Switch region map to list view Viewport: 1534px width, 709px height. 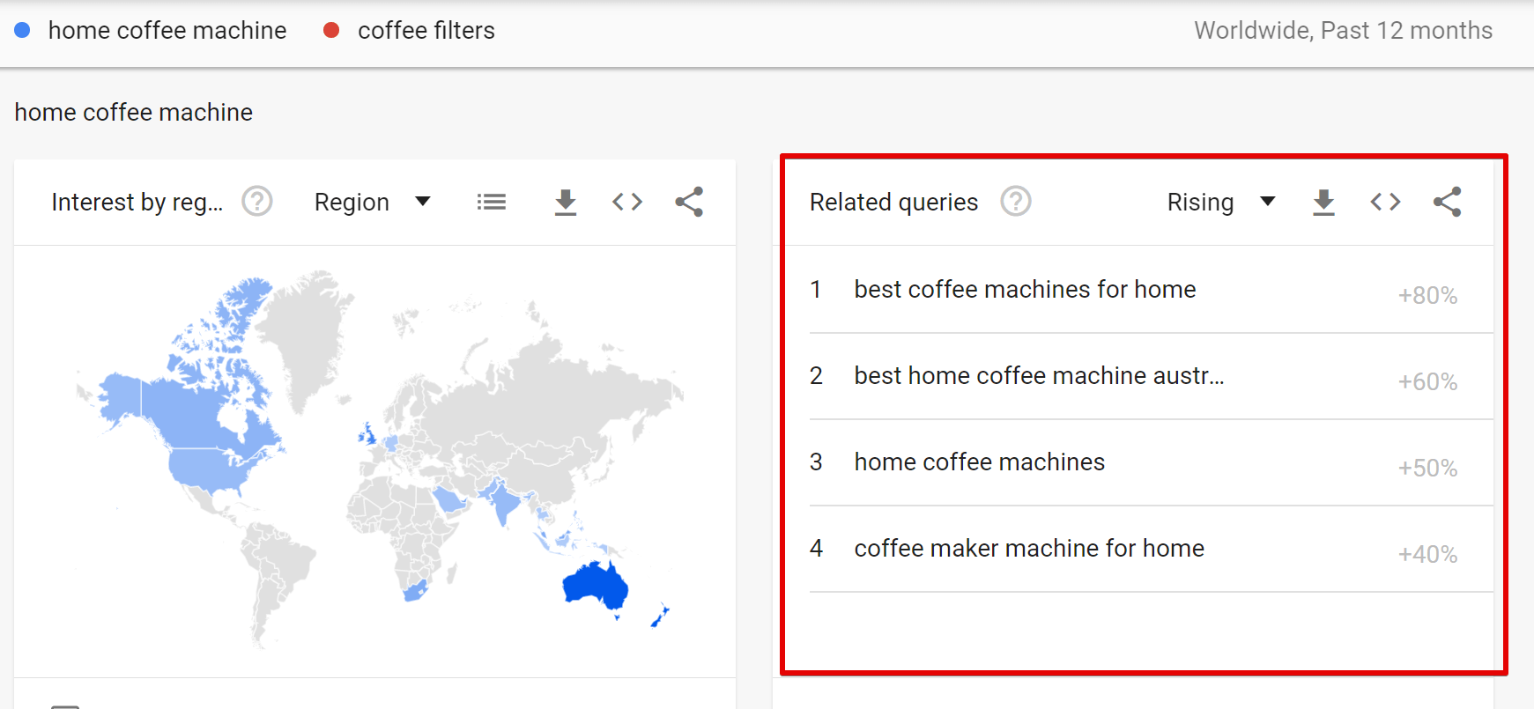coord(492,202)
